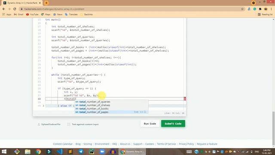Click the ENG language indicator
The image size is (275, 155).
[257, 152]
